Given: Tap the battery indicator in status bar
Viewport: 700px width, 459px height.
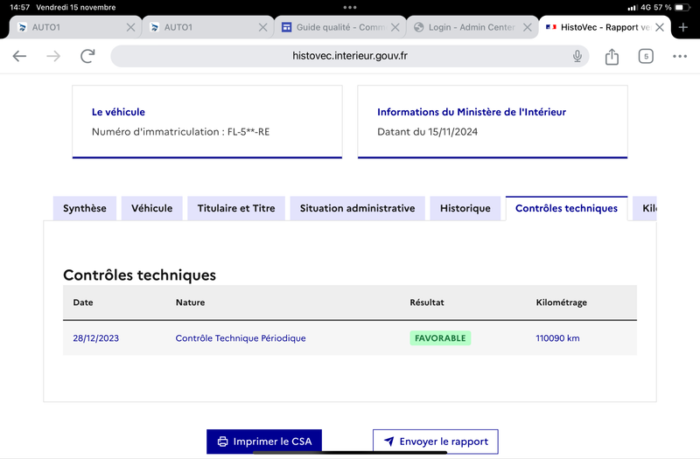Looking at the screenshot, I should pos(682,7).
